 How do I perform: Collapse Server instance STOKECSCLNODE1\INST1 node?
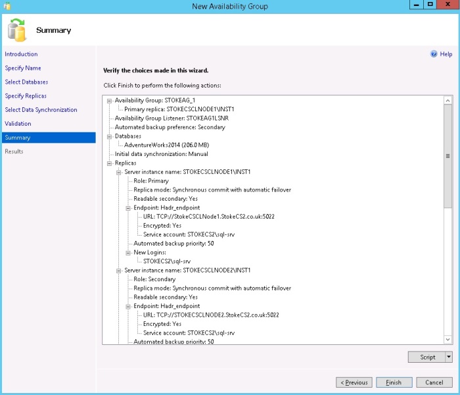click(x=119, y=172)
